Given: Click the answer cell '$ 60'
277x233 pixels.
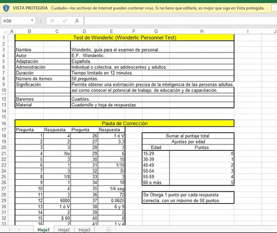Looking at the screenshot, I should tap(57, 218).
